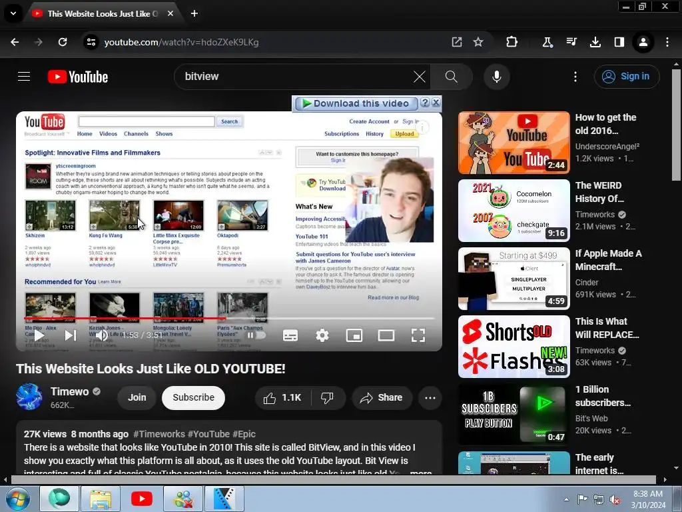
Task: Select the 'This Website Looks Just Like' tab
Action: (x=103, y=13)
